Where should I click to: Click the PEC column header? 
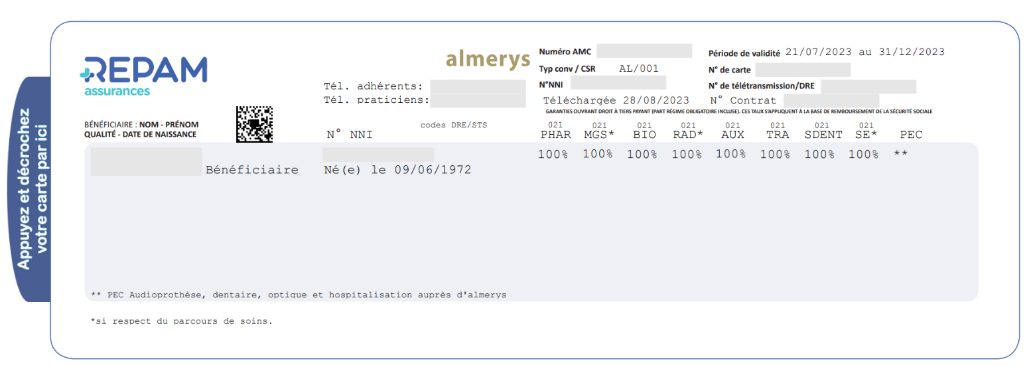tap(911, 135)
